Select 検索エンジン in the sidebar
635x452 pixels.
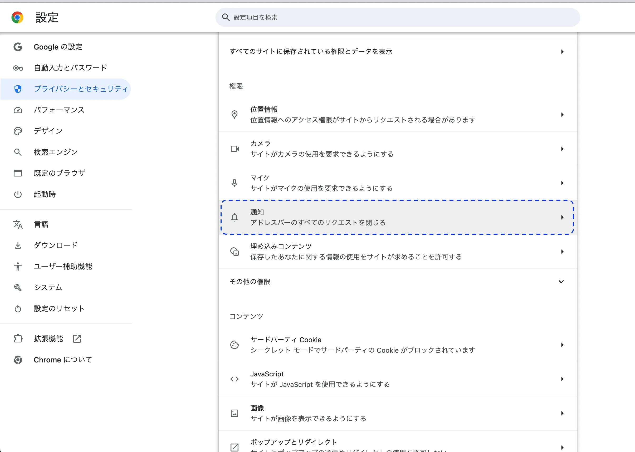pyautogui.click(x=66, y=152)
